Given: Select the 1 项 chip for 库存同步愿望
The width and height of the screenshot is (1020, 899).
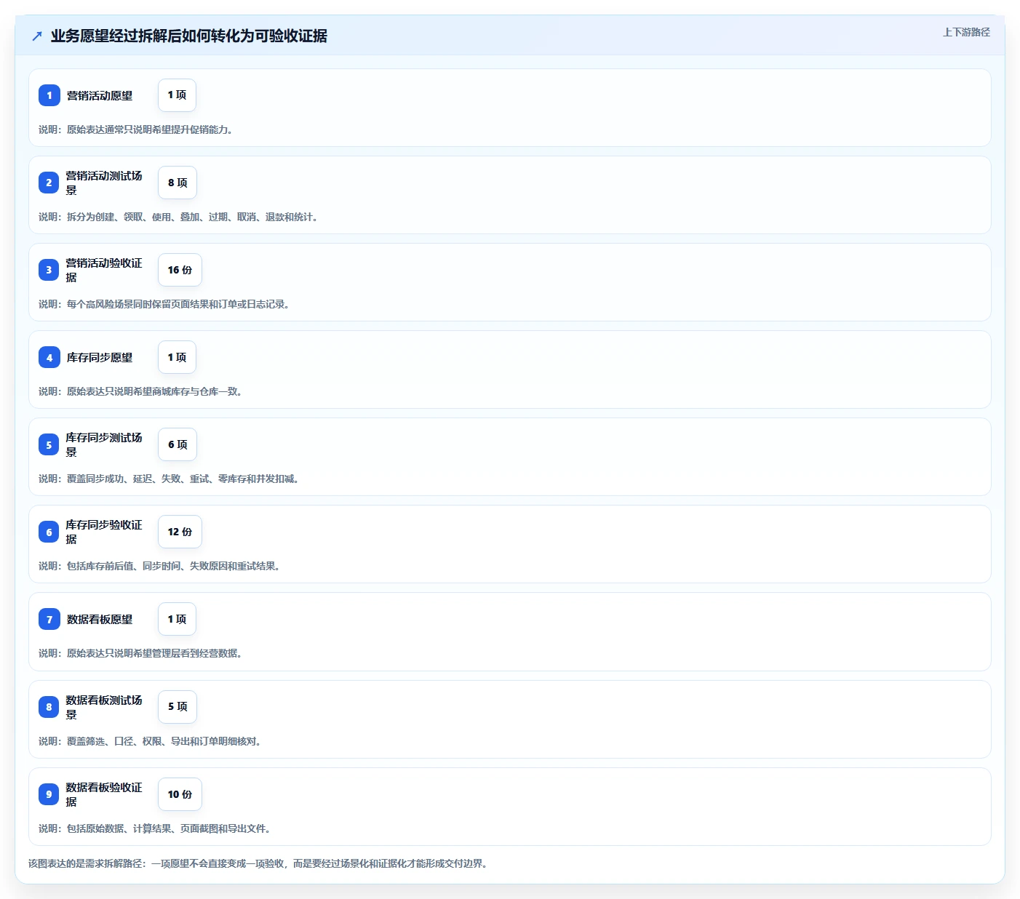Looking at the screenshot, I should pos(177,357).
